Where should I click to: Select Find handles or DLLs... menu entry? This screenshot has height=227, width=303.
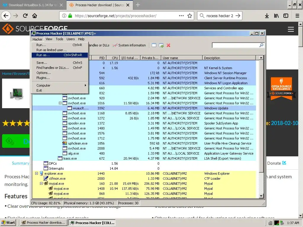[x=60, y=68]
